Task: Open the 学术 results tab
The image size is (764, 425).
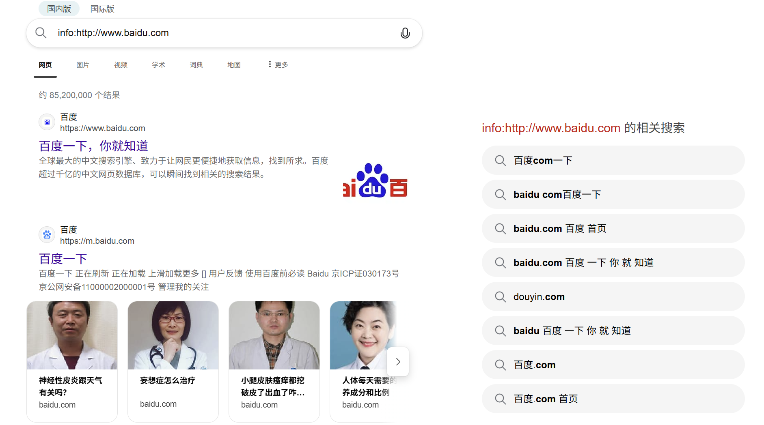Action: (x=158, y=65)
